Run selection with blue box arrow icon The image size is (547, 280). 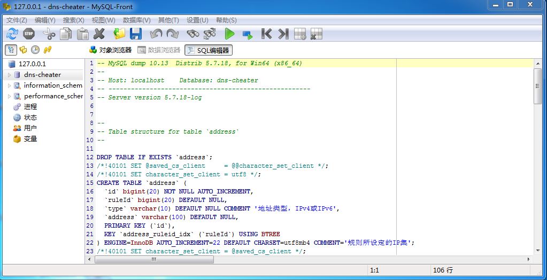[248, 35]
